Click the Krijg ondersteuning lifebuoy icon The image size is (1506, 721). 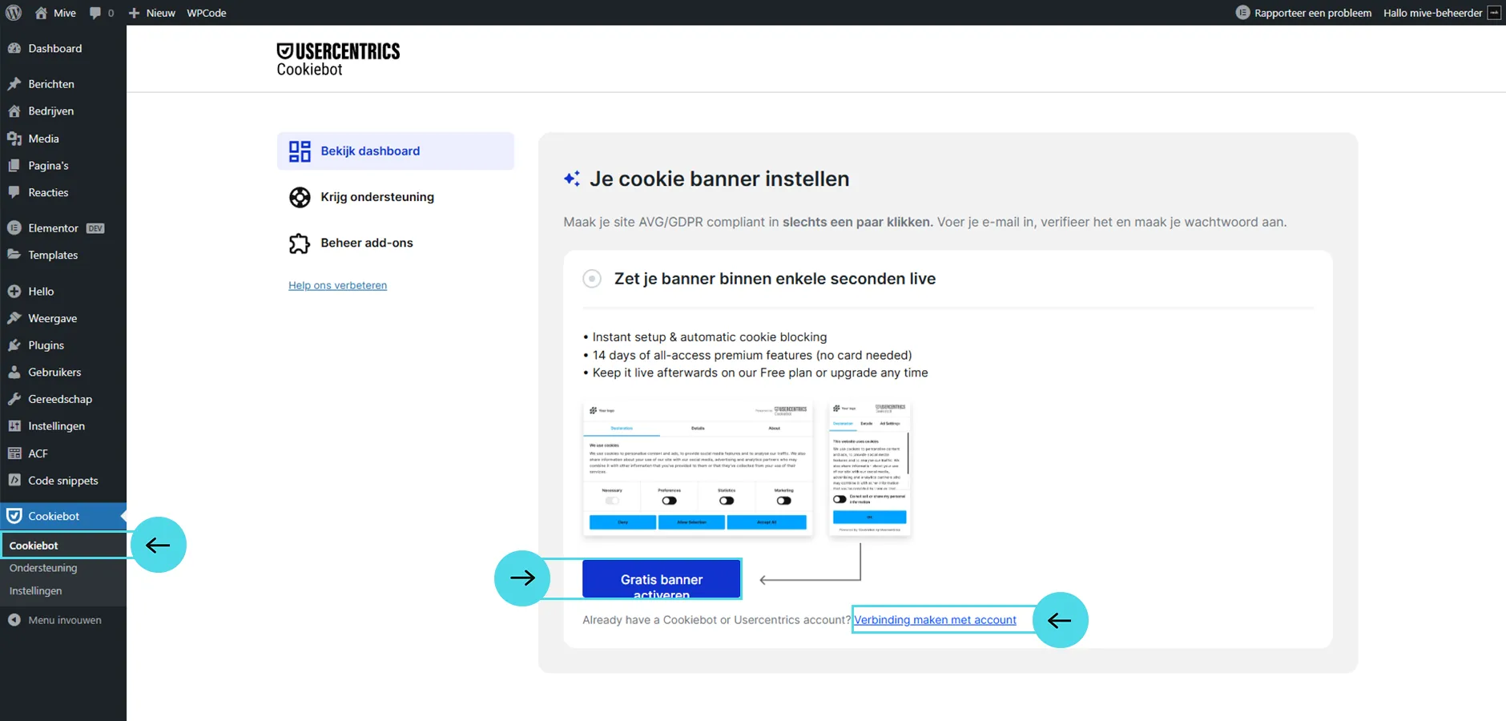300,197
